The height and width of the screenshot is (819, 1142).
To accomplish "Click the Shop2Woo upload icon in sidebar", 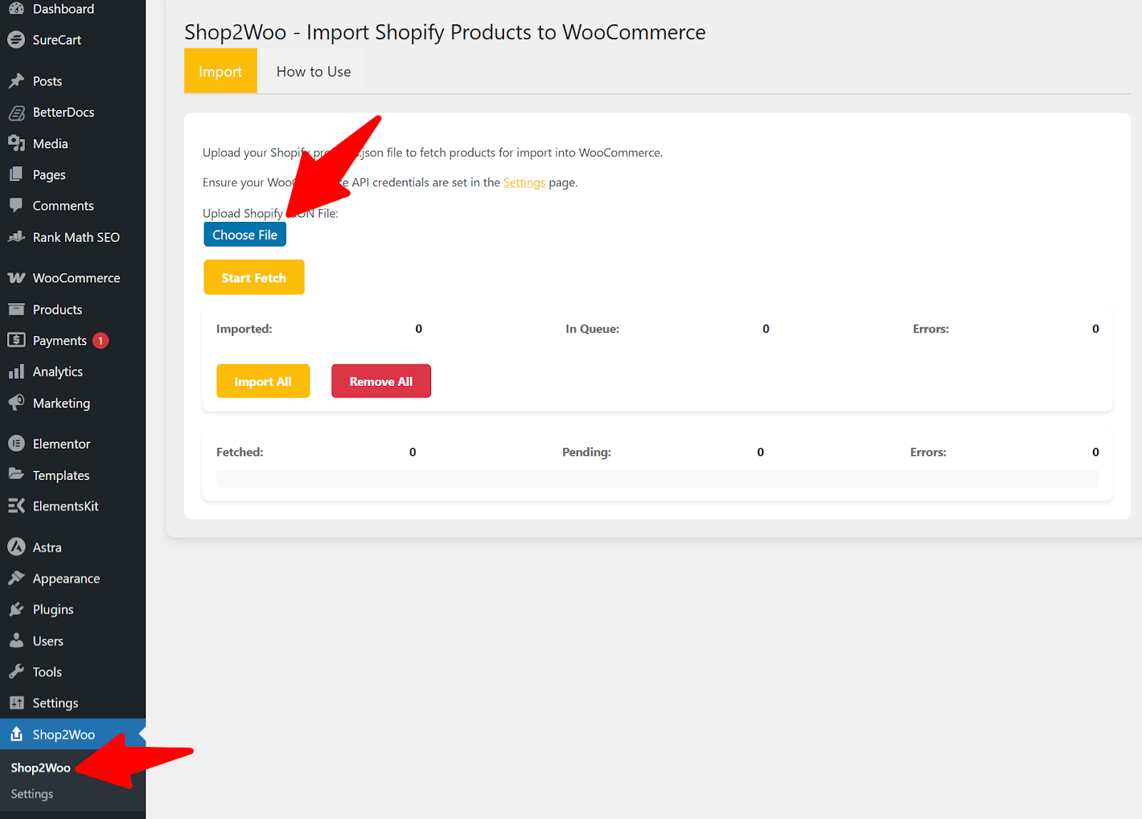I will 16,734.
